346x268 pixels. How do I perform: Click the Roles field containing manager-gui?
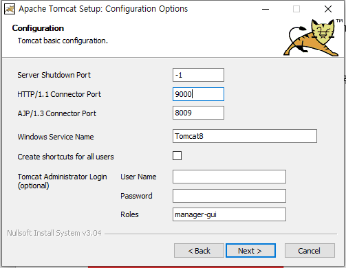coord(229,214)
